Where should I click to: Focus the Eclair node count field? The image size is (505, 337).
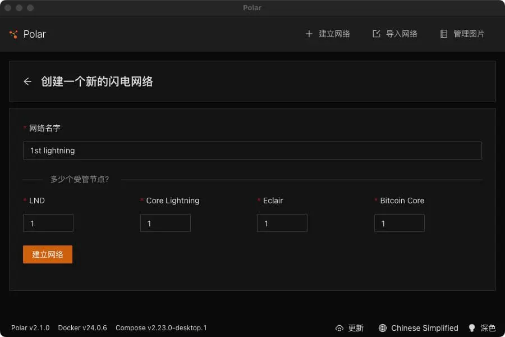tap(282, 223)
